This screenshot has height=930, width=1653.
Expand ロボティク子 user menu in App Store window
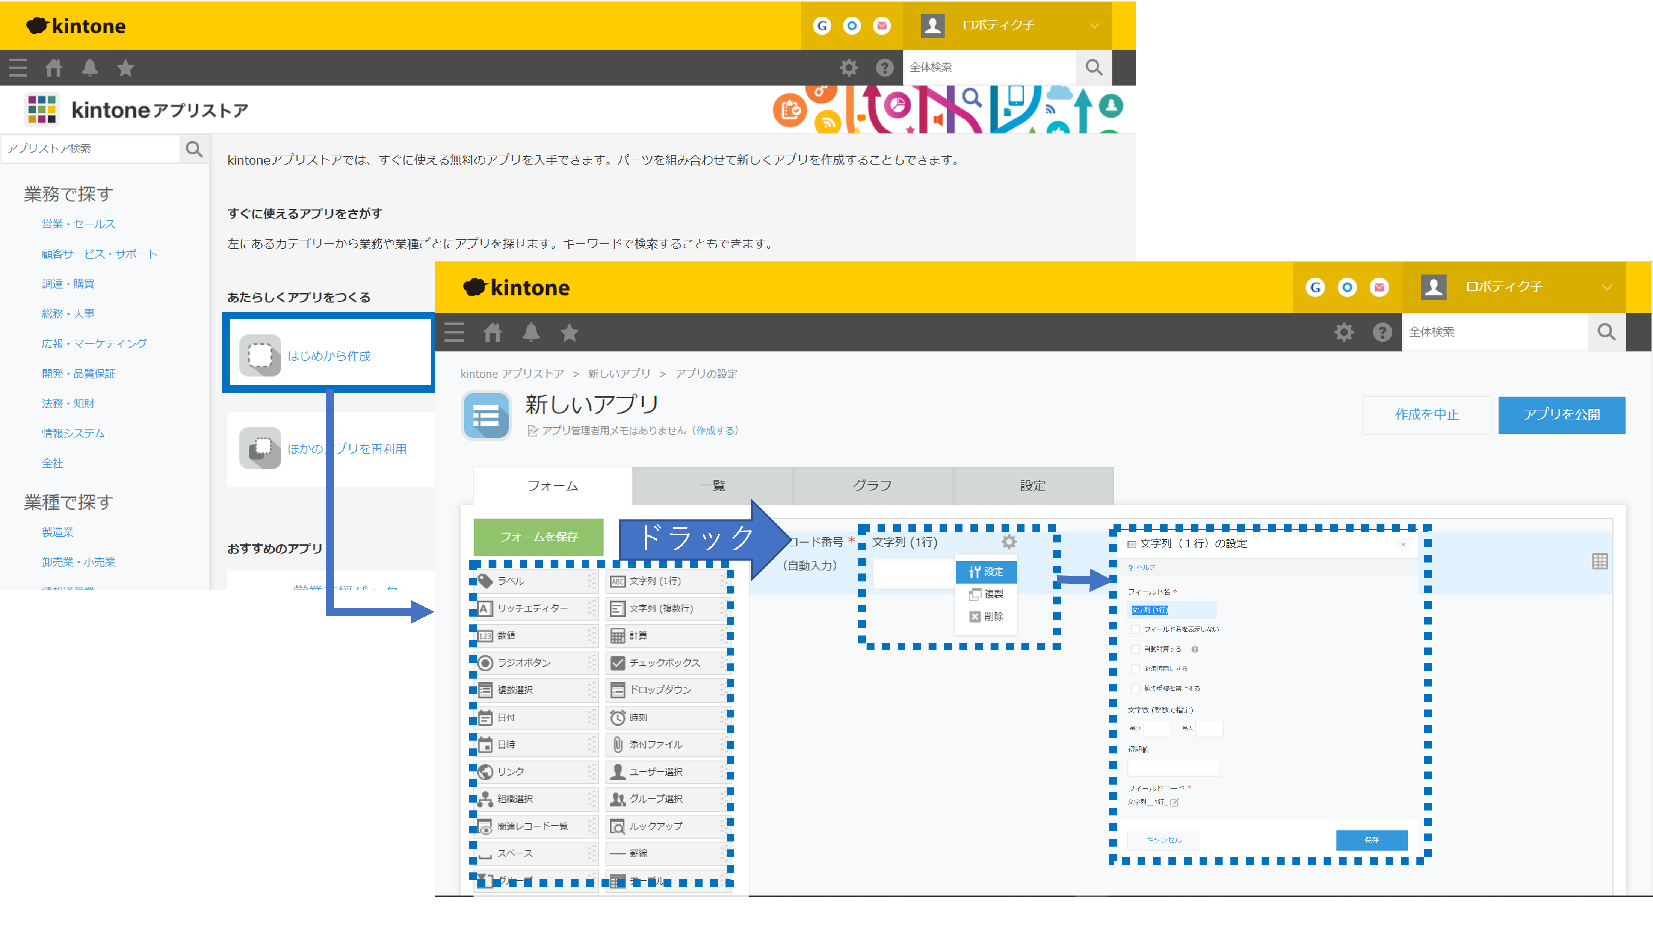(1008, 25)
